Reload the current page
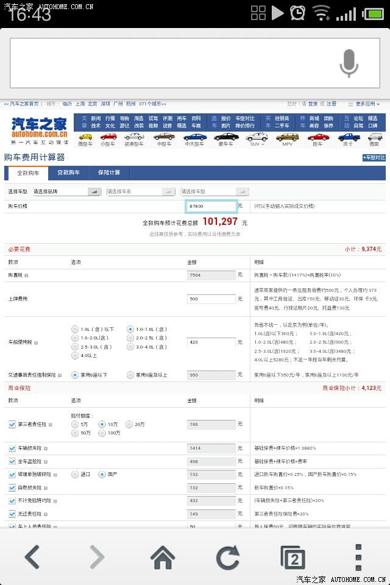390x585 pixels. pos(228,556)
